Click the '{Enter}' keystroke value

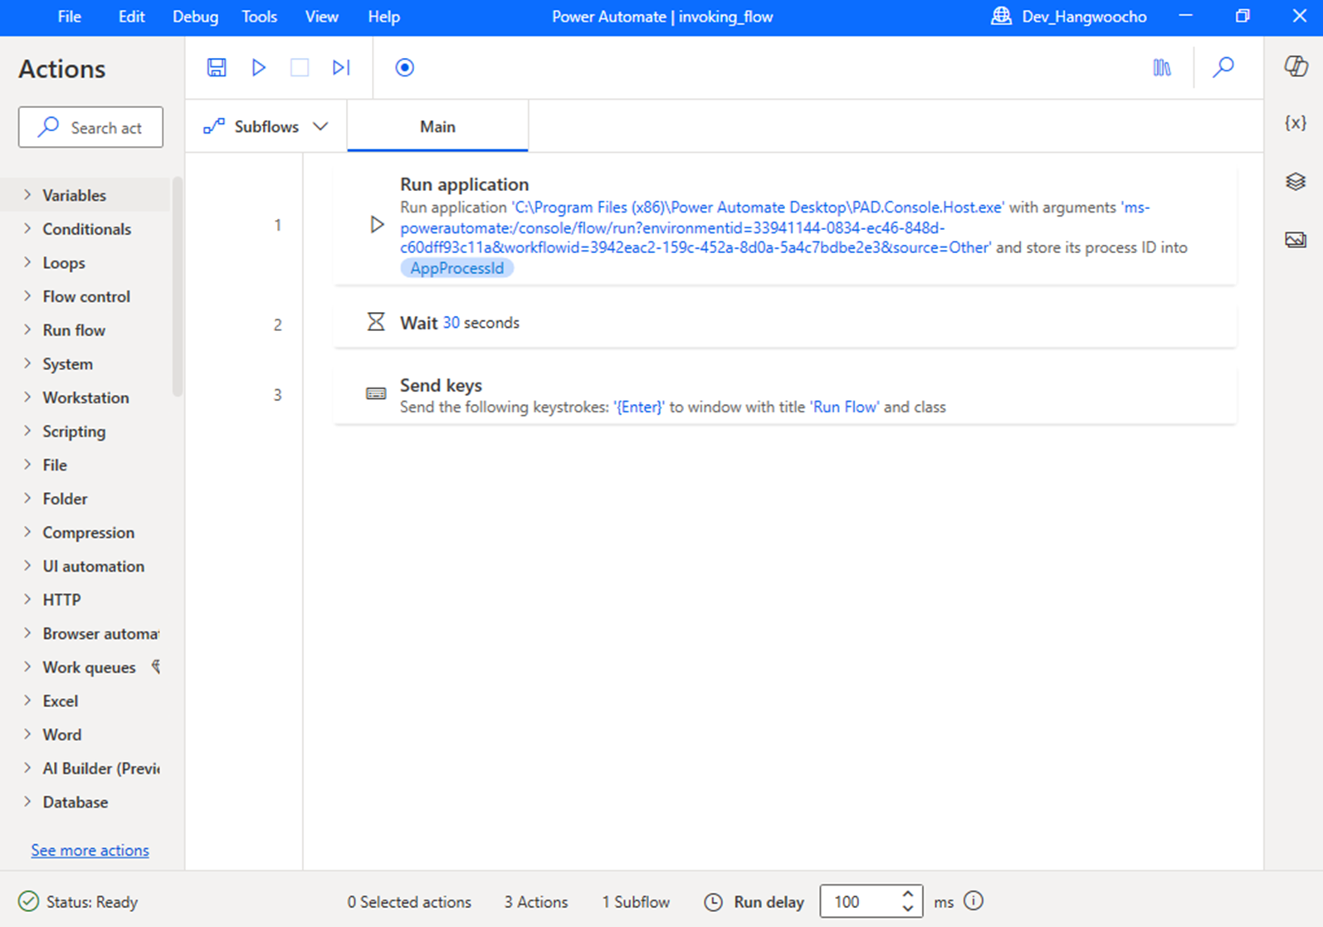(x=639, y=407)
